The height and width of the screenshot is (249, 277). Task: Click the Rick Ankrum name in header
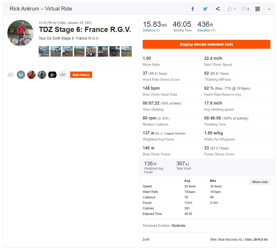24,9
